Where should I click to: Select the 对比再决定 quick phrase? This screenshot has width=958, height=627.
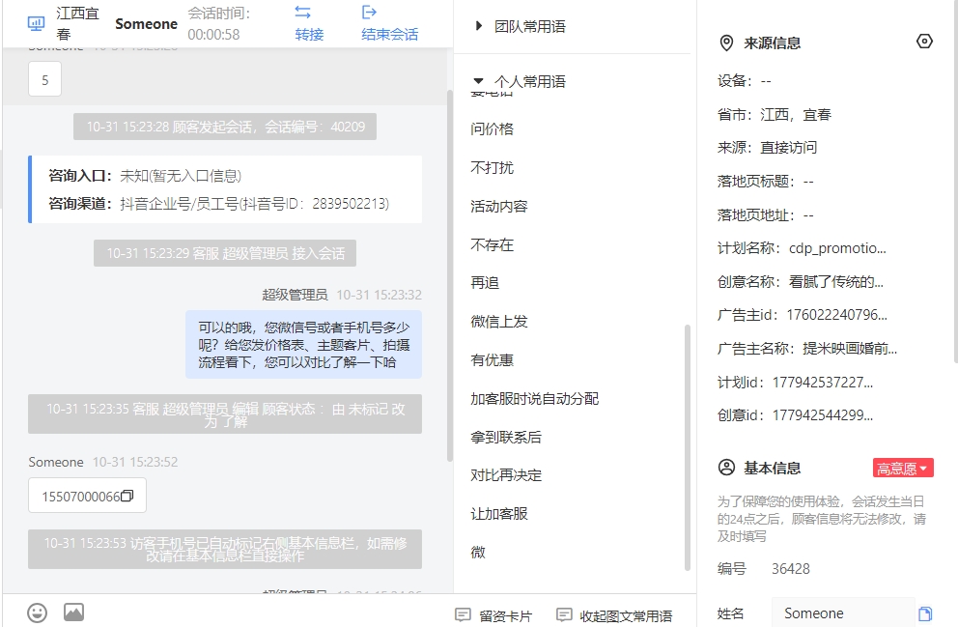click(506, 474)
